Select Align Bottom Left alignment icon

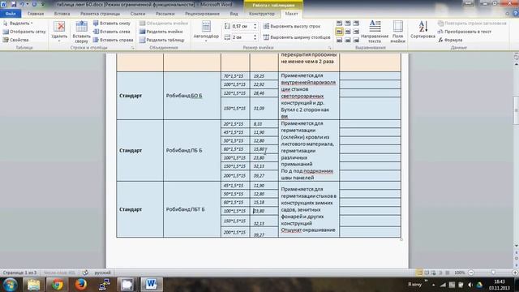tap(339, 40)
